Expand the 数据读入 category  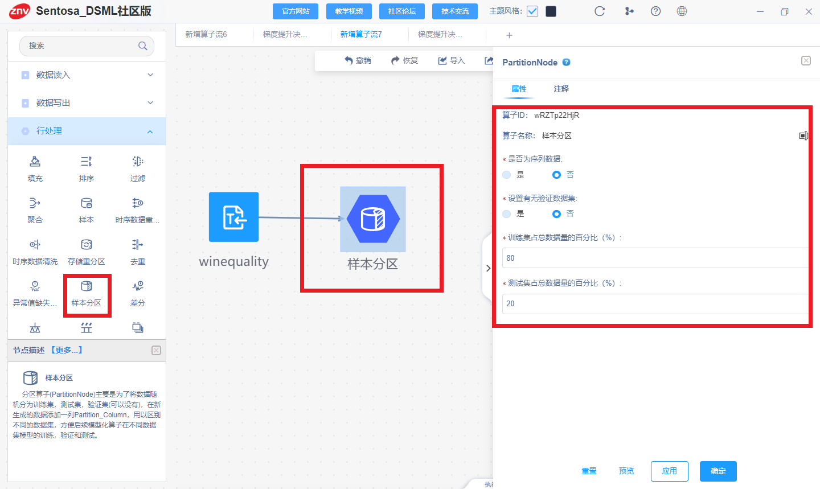(x=87, y=75)
